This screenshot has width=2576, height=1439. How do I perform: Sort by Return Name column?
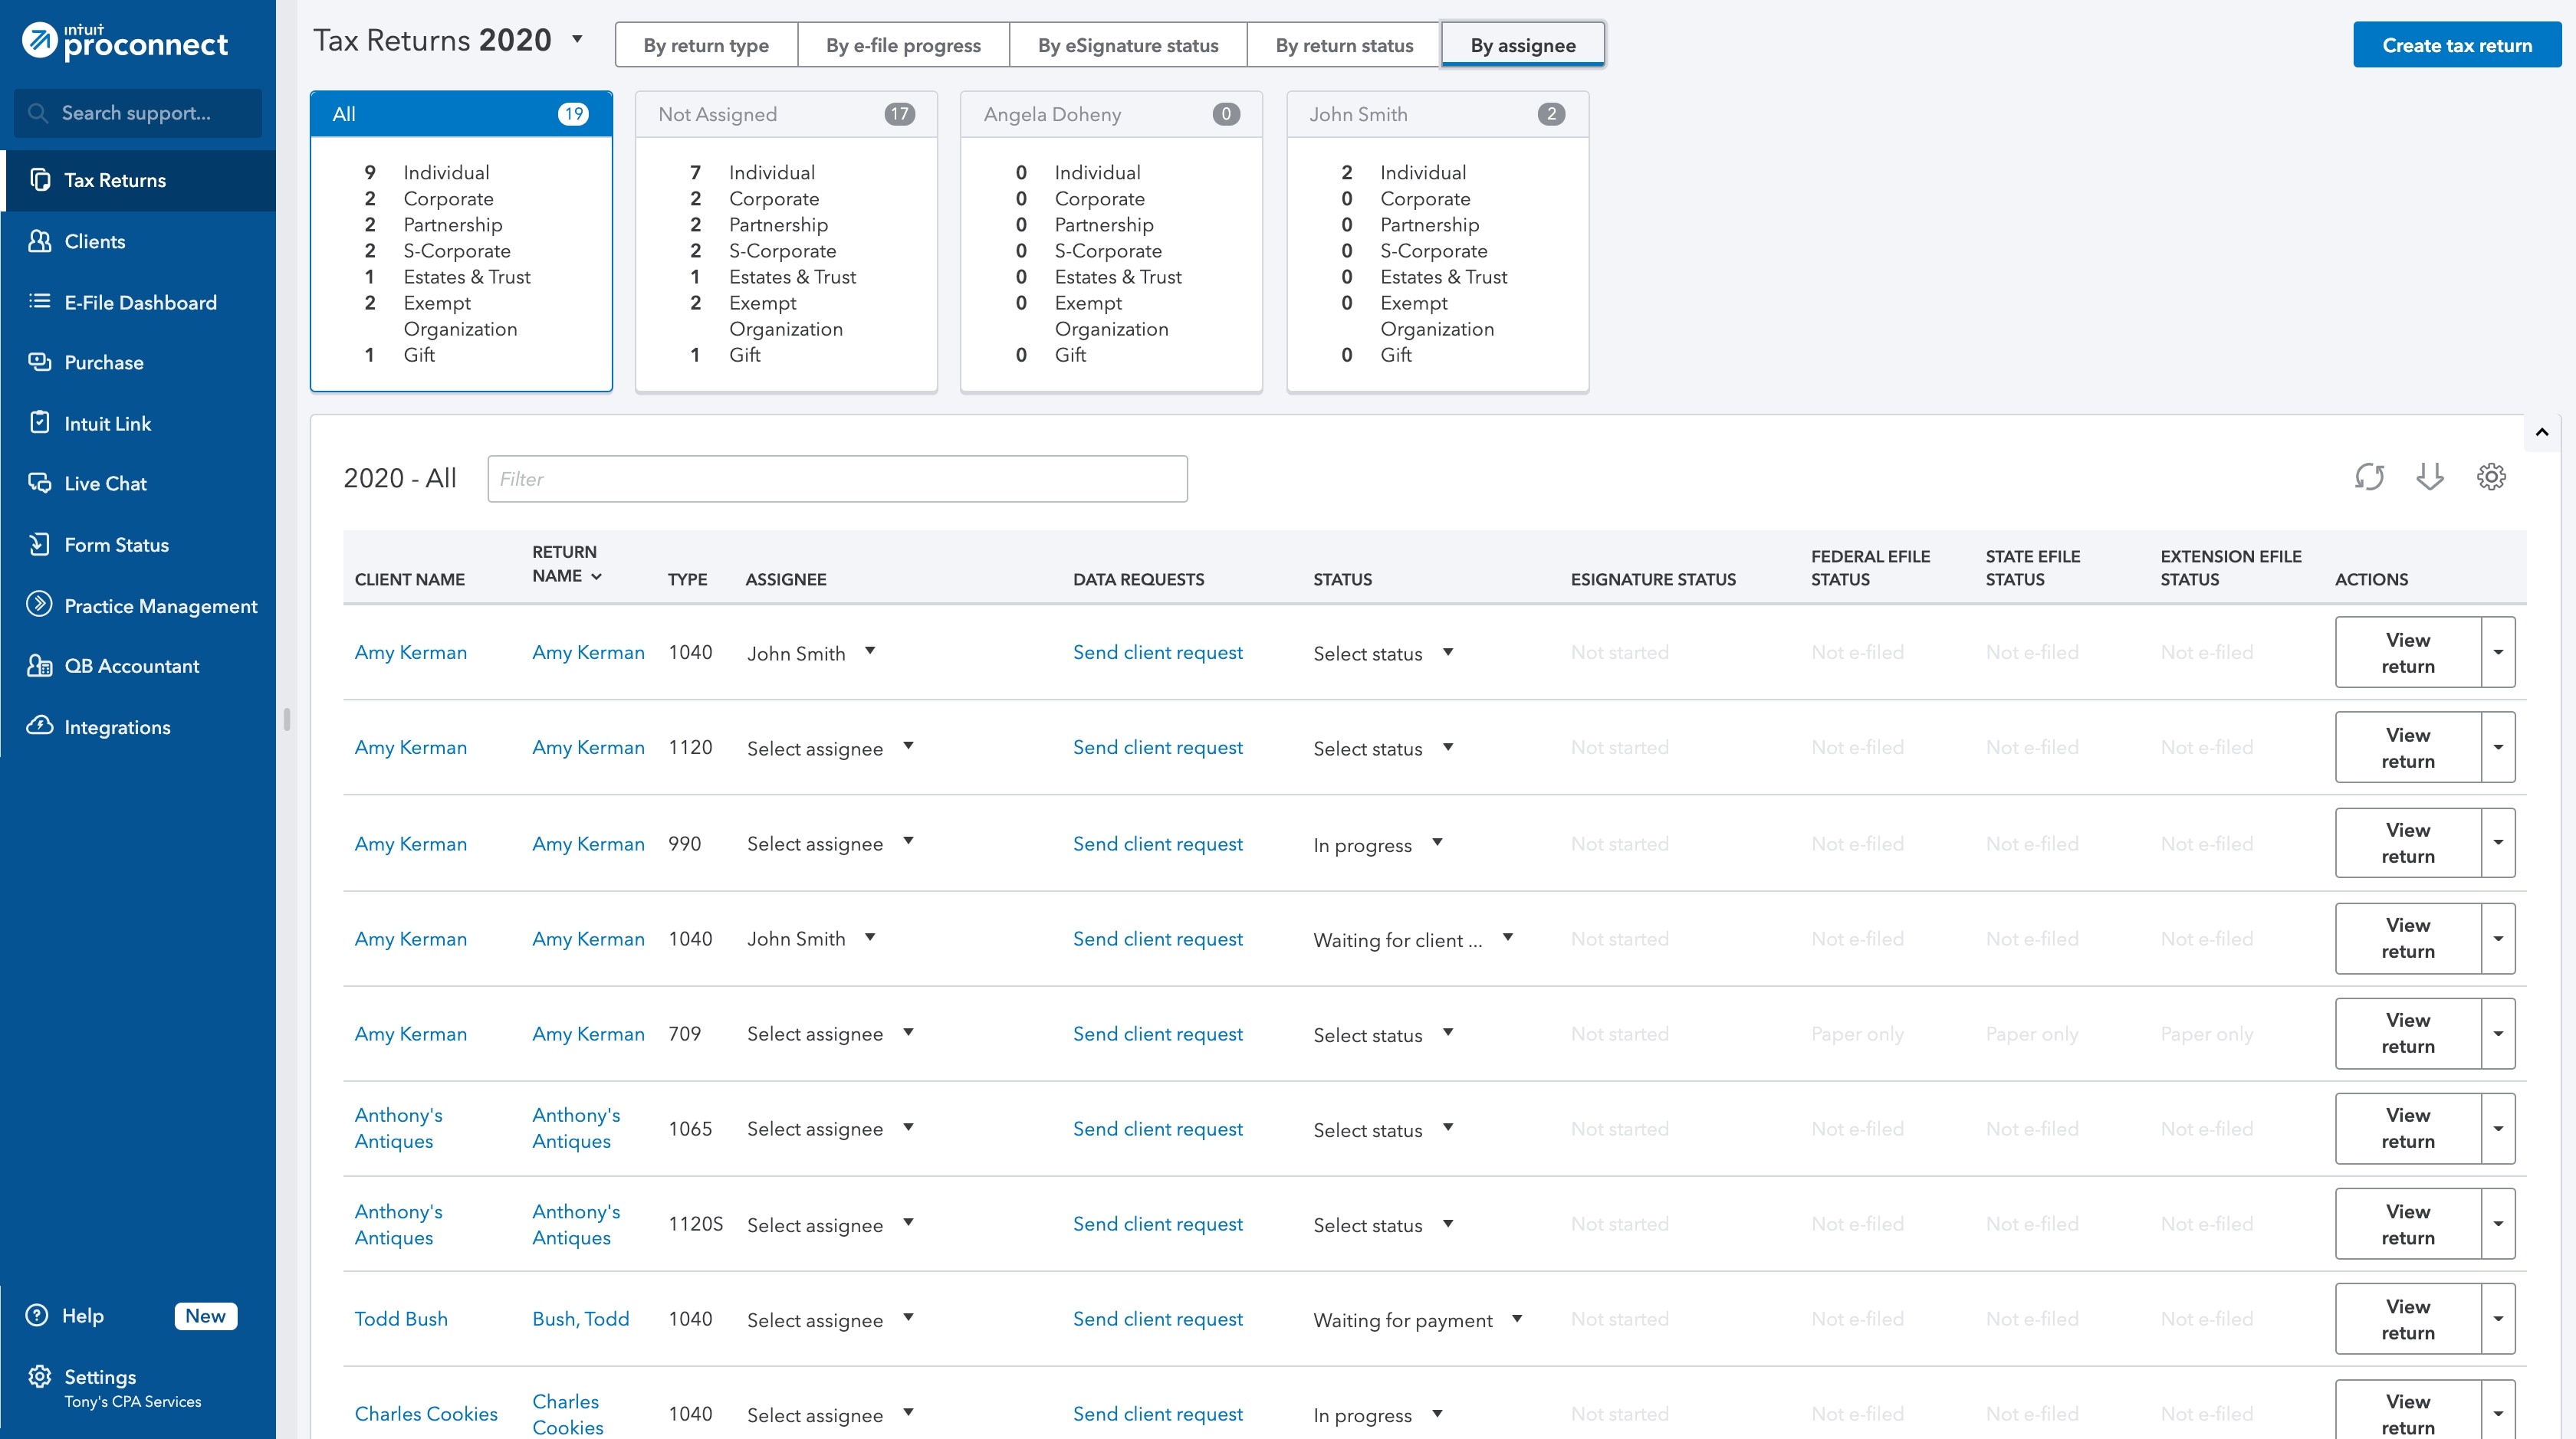click(x=567, y=564)
